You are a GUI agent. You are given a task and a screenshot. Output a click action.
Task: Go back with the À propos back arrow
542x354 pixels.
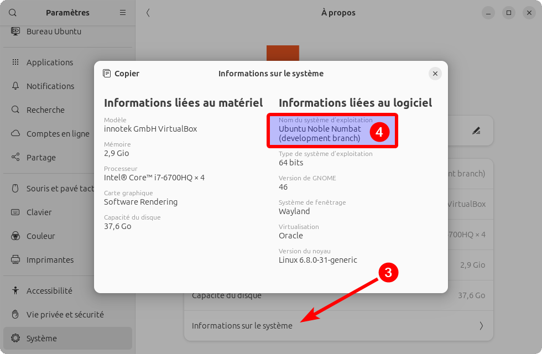[148, 13]
